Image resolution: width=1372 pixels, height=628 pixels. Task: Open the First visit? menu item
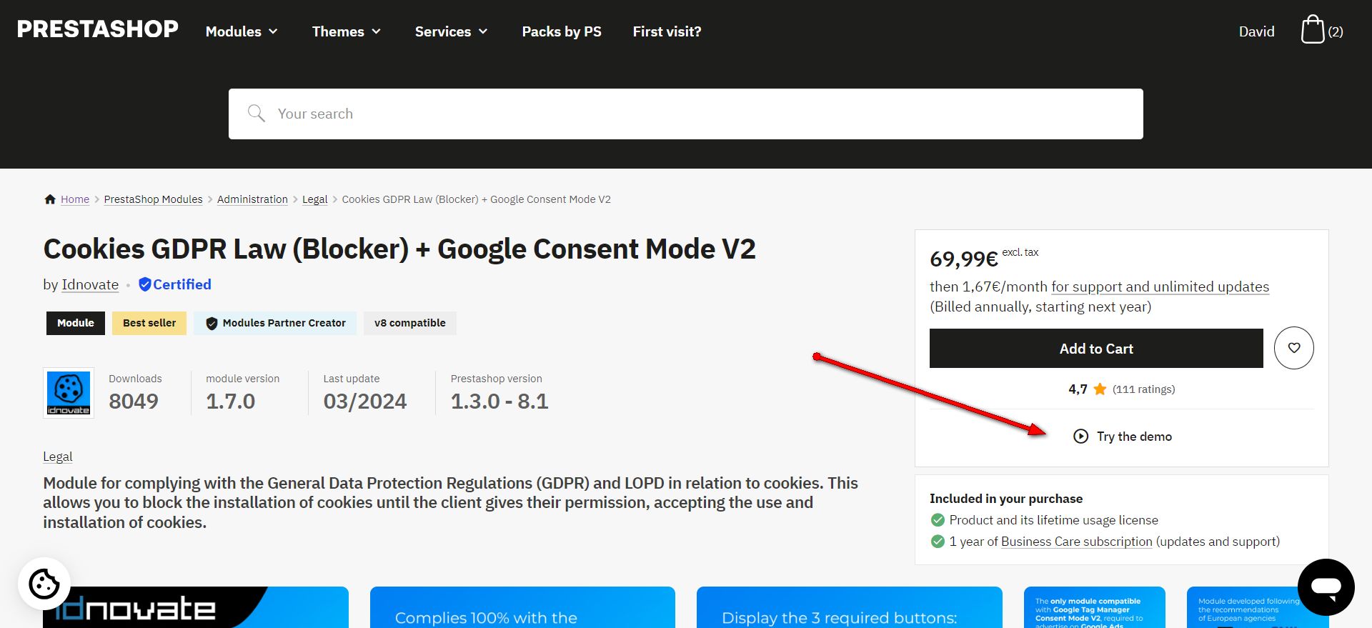point(667,31)
